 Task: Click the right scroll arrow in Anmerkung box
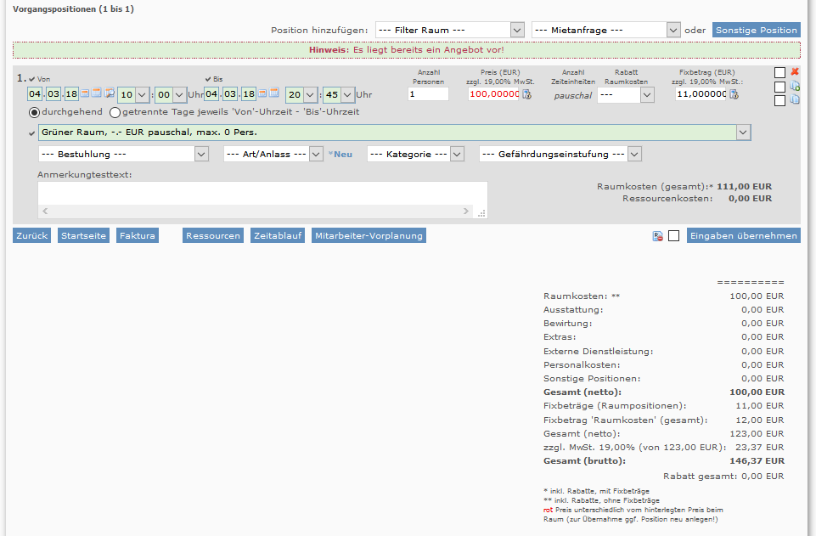[x=466, y=212]
